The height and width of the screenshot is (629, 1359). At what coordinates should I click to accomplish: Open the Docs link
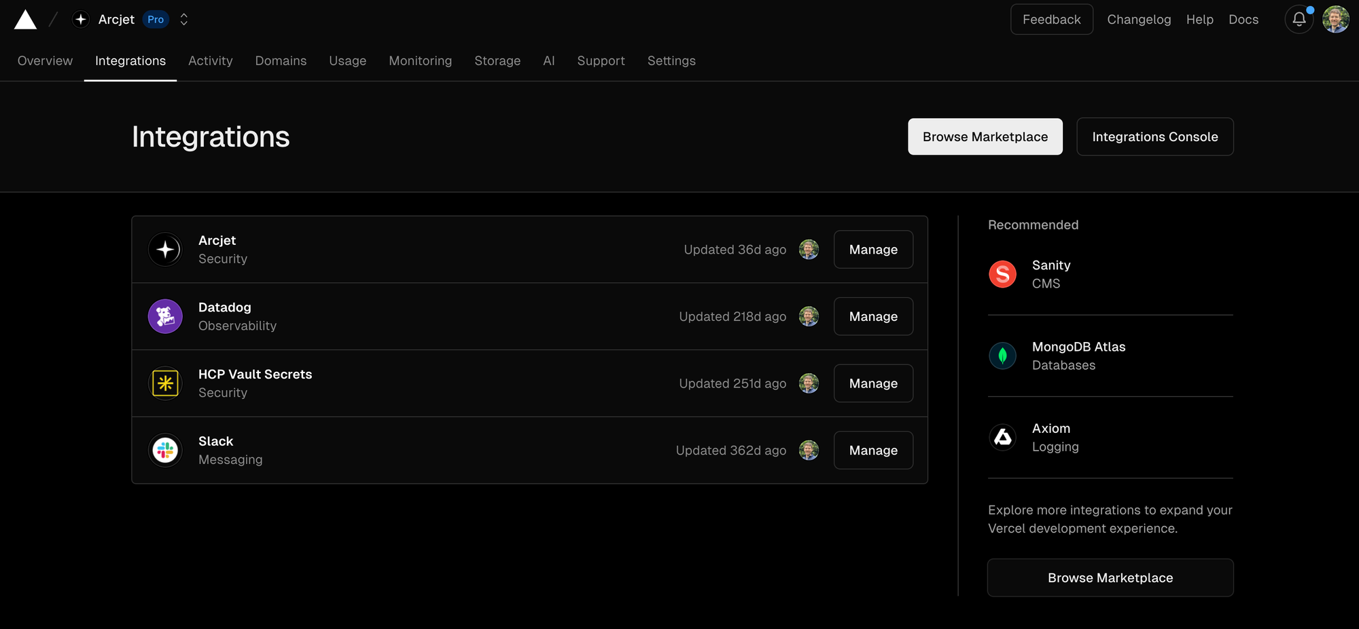(x=1243, y=20)
